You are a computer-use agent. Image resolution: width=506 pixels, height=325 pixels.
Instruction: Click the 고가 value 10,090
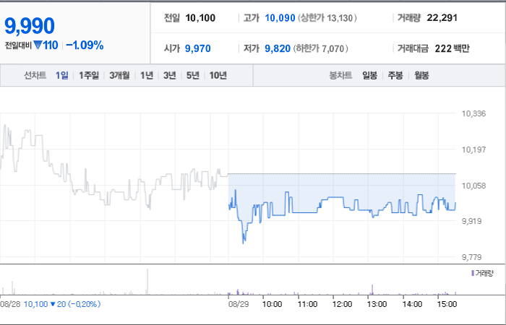point(280,18)
